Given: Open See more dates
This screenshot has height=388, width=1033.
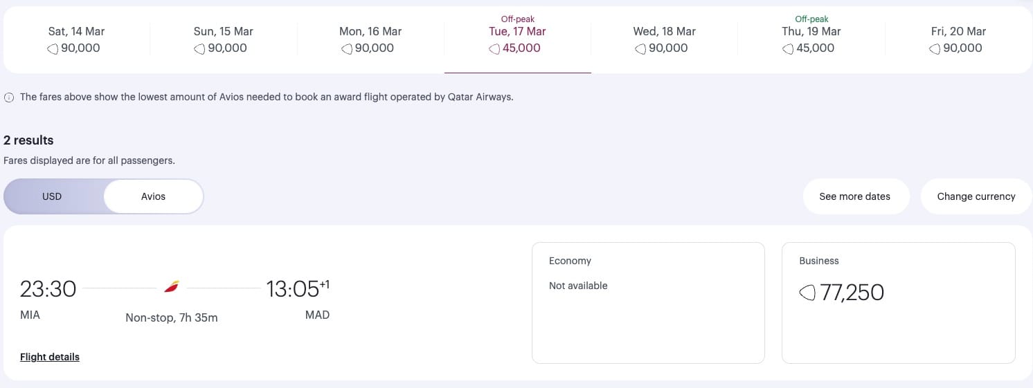Looking at the screenshot, I should (x=854, y=196).
